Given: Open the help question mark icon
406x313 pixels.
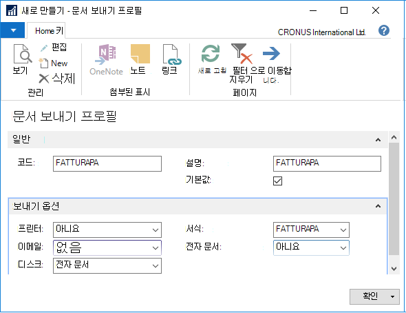Looking at the screenshot, I should (x=384, y=30).
